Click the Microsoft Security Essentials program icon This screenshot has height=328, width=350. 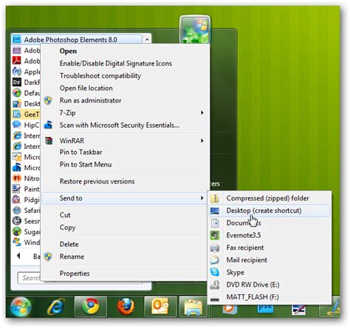(x=16, y=167)
